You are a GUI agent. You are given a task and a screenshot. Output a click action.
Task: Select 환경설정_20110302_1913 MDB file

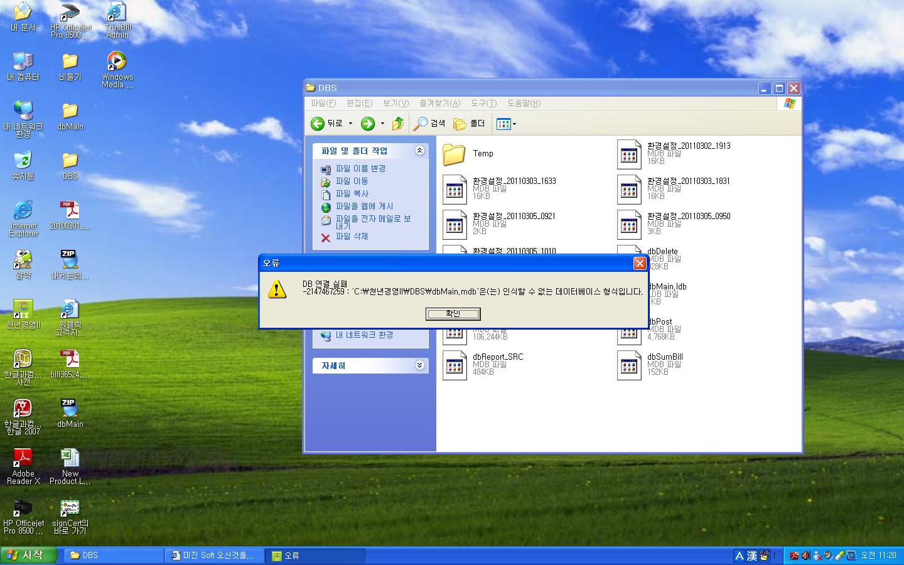[674, 154]
